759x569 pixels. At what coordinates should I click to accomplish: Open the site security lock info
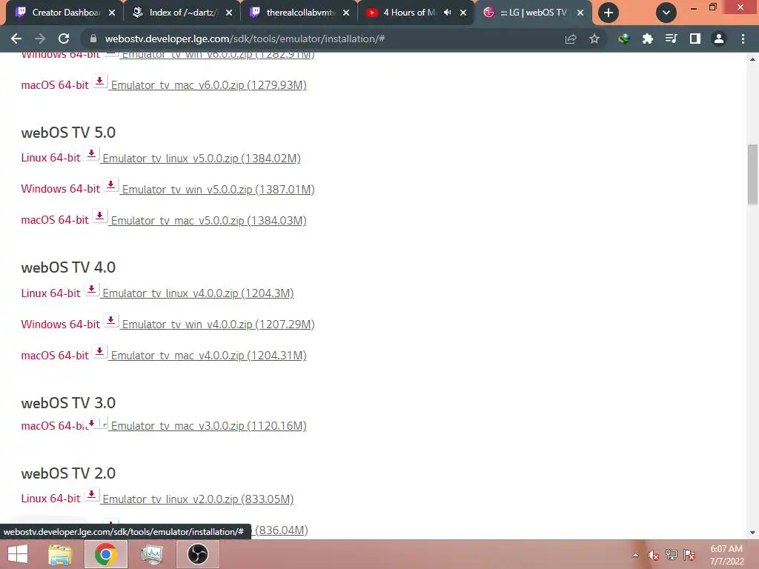(93, 39)
